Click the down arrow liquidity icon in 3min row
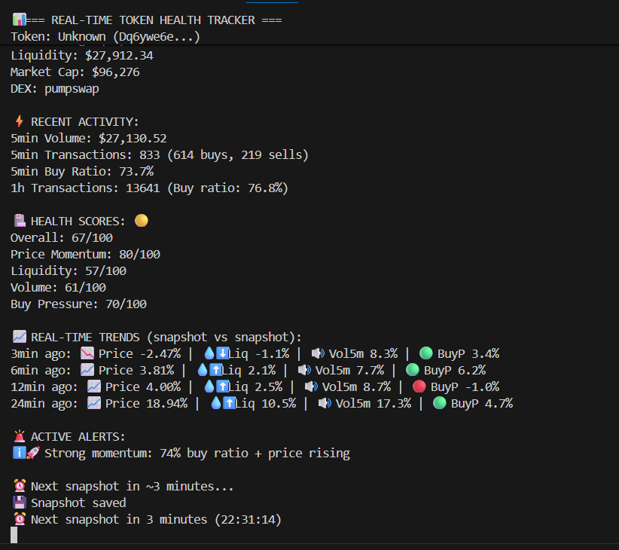The image size is (619, 550). [x=222, y=353]
